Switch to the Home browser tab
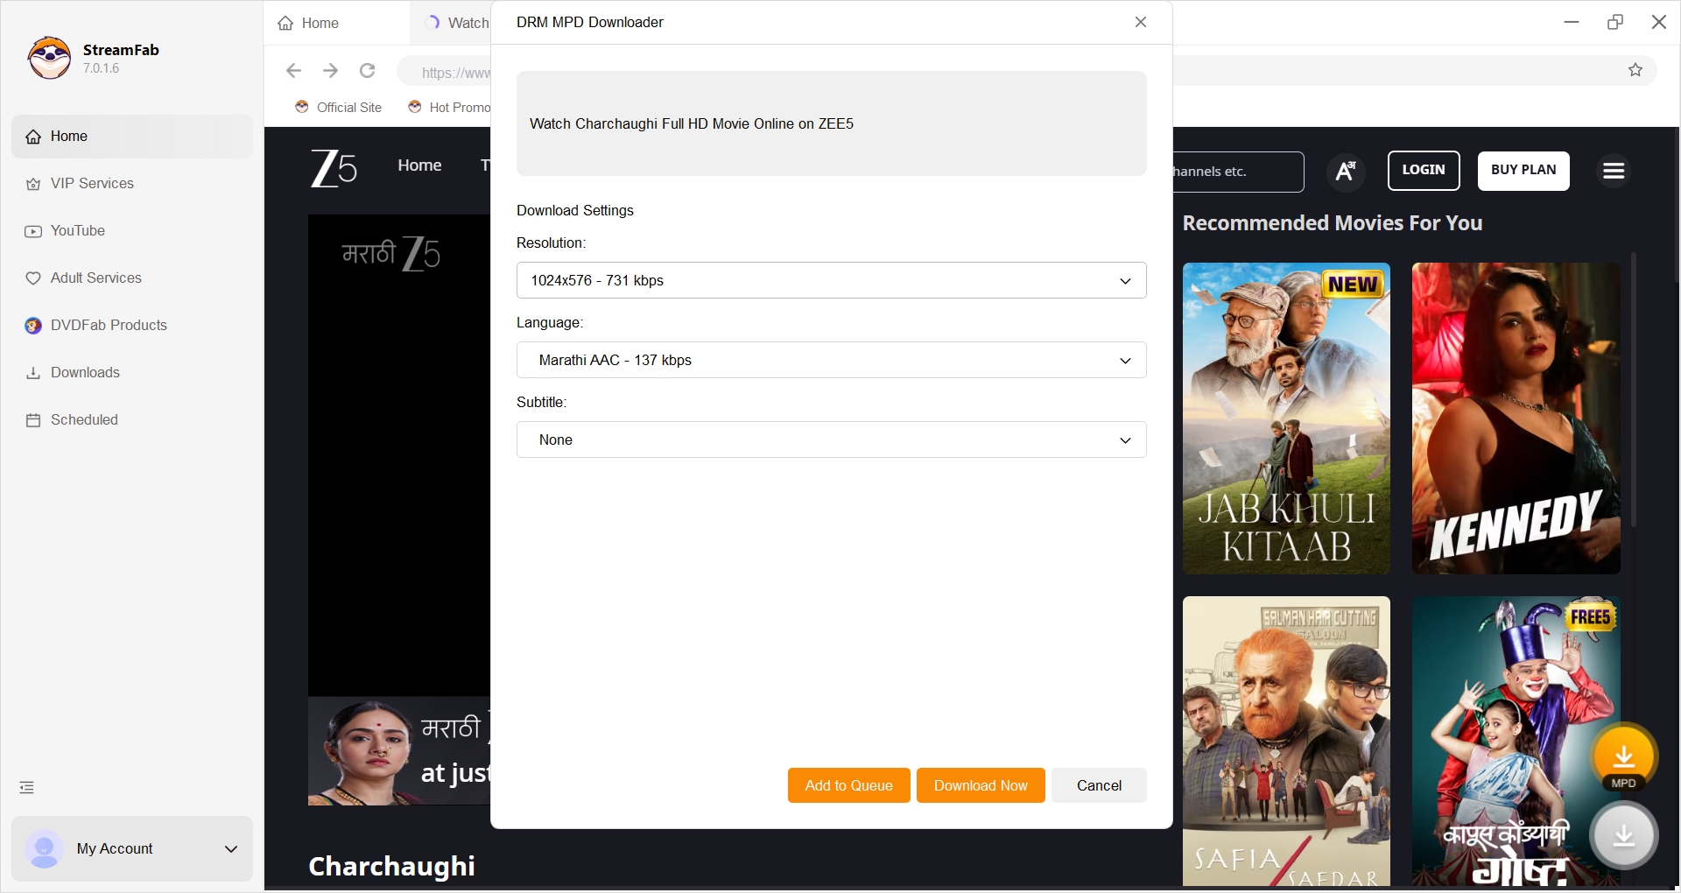 (318, 23)
